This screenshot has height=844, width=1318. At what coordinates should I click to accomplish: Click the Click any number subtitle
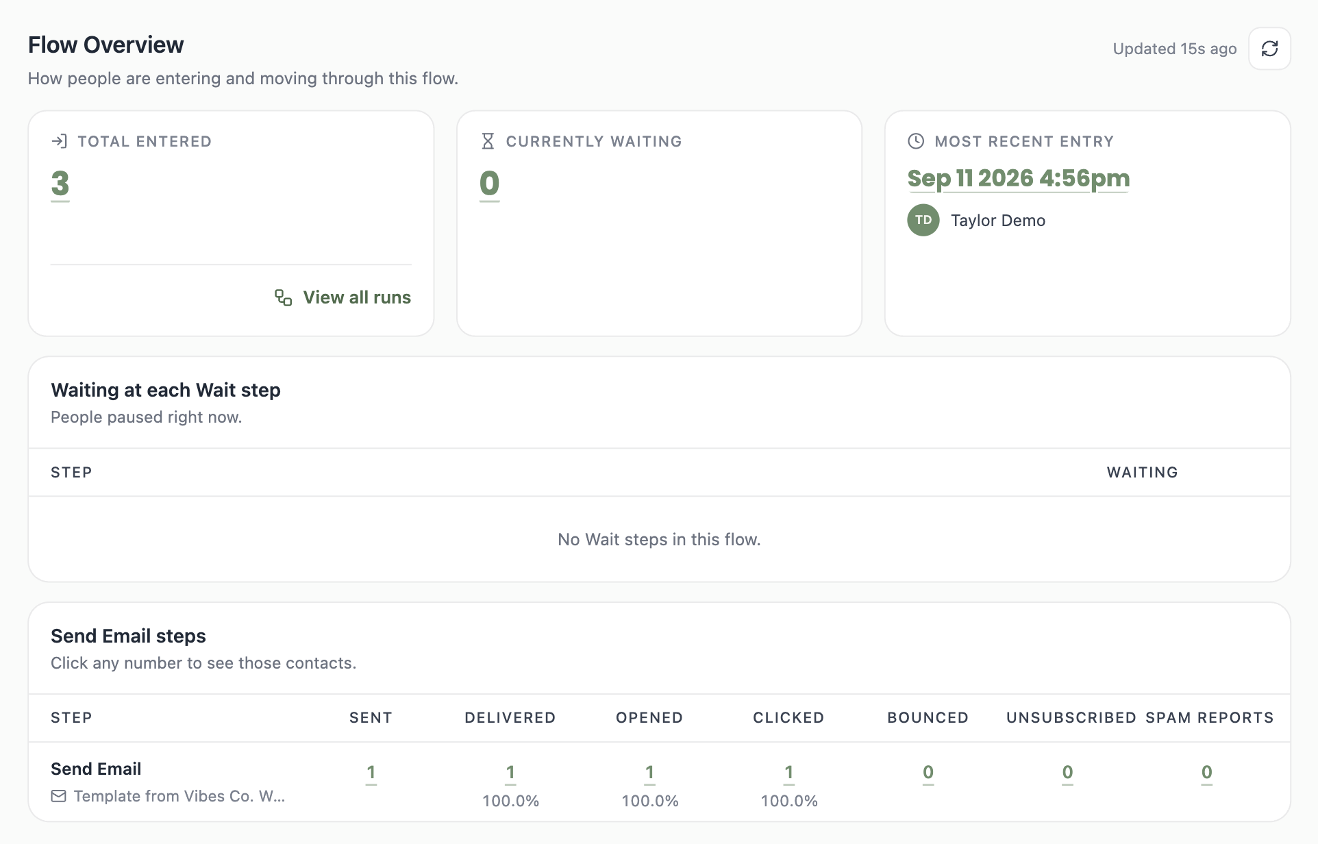click(x=203, y=663)
